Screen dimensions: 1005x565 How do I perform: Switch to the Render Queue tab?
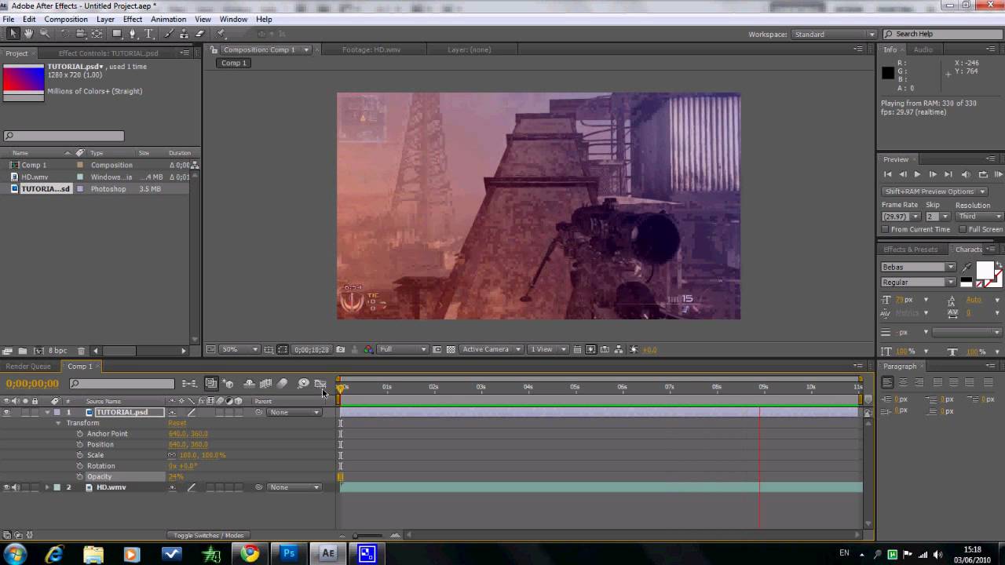(x=28, y=366)
